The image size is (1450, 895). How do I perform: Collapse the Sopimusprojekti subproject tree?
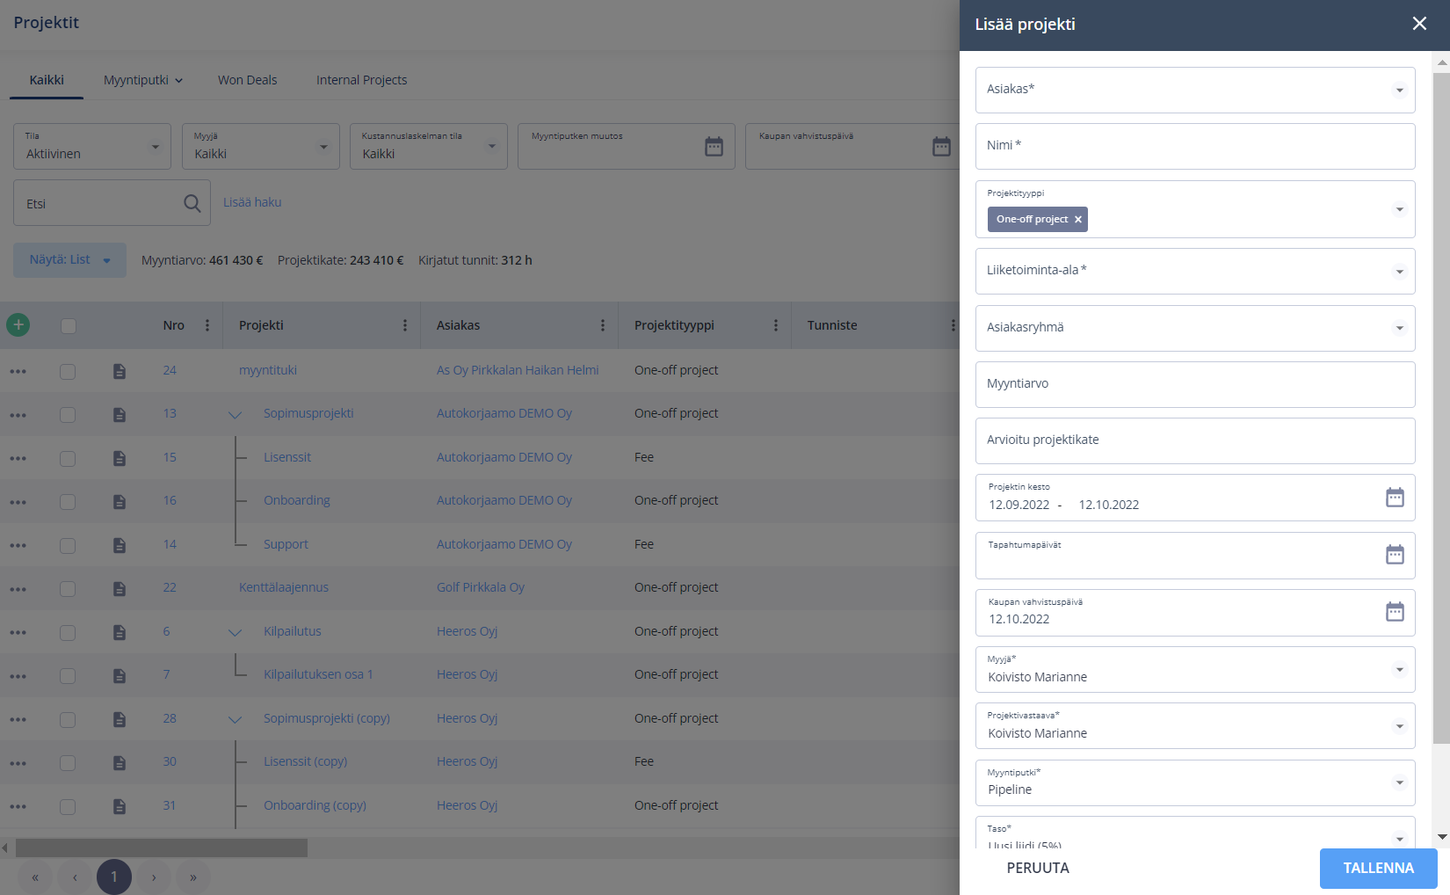coord(235,415)
